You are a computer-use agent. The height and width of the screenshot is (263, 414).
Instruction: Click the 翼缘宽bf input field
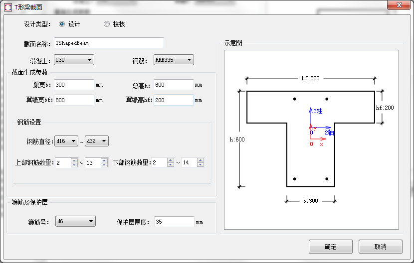click(74, 100)
